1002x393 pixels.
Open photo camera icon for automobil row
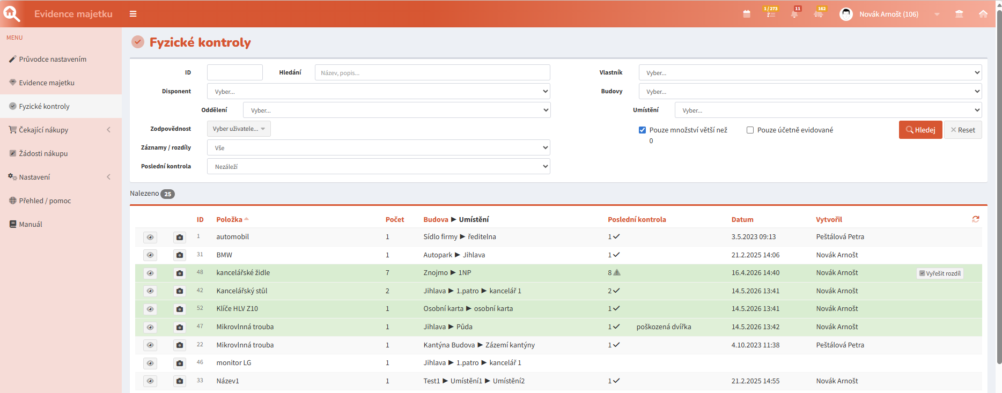pyautogui.click(x=180, y=237)
